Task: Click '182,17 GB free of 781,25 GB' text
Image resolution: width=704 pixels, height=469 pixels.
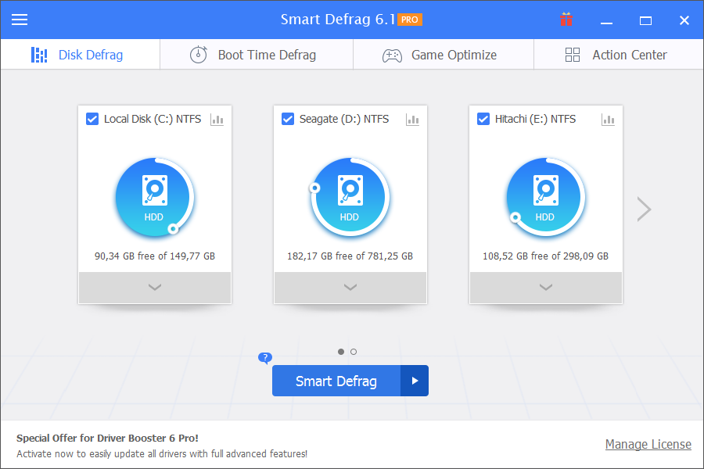Action: coord(350,256)
